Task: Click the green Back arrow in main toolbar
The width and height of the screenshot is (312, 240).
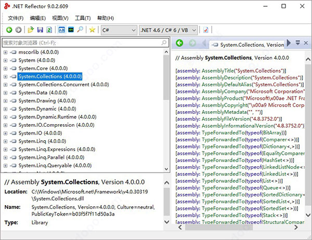Action: coord(9,30)
